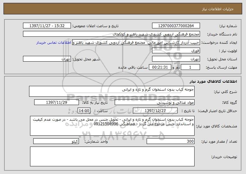Click the label اولویت نیاز

coord(228,51)
